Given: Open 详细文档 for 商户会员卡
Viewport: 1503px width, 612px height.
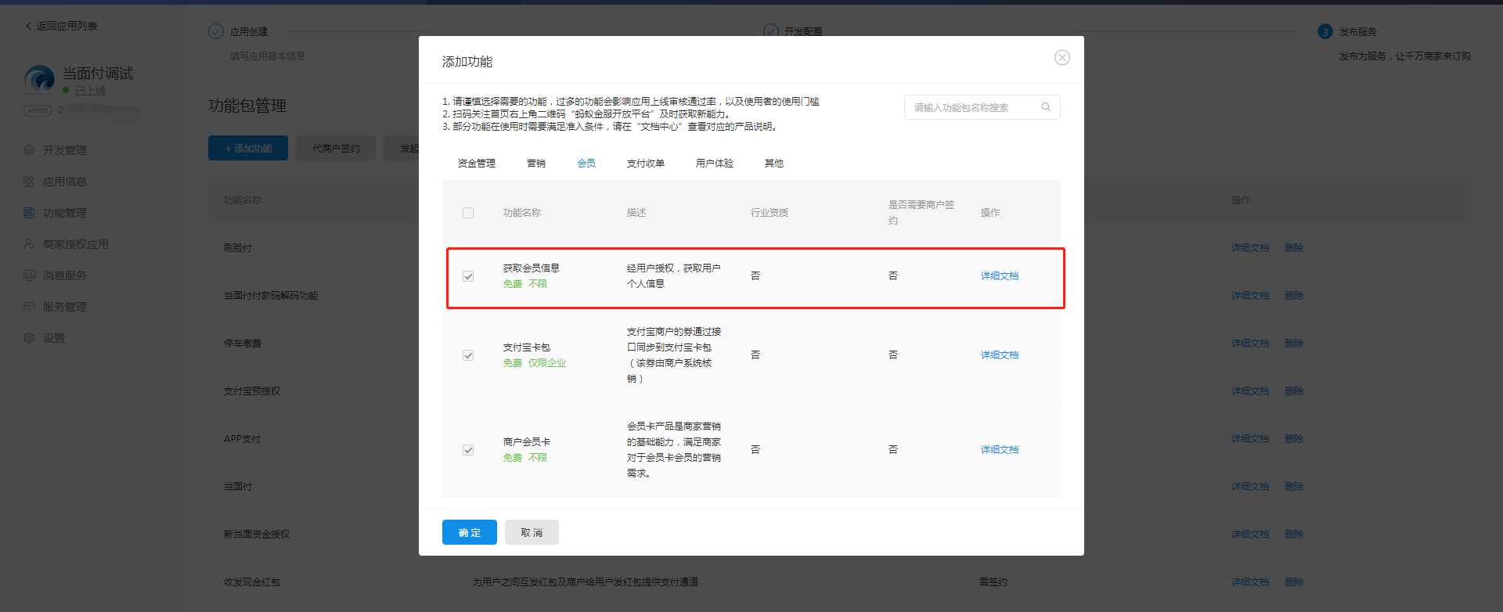Looking at the screenshot, I should point(1000,450).
